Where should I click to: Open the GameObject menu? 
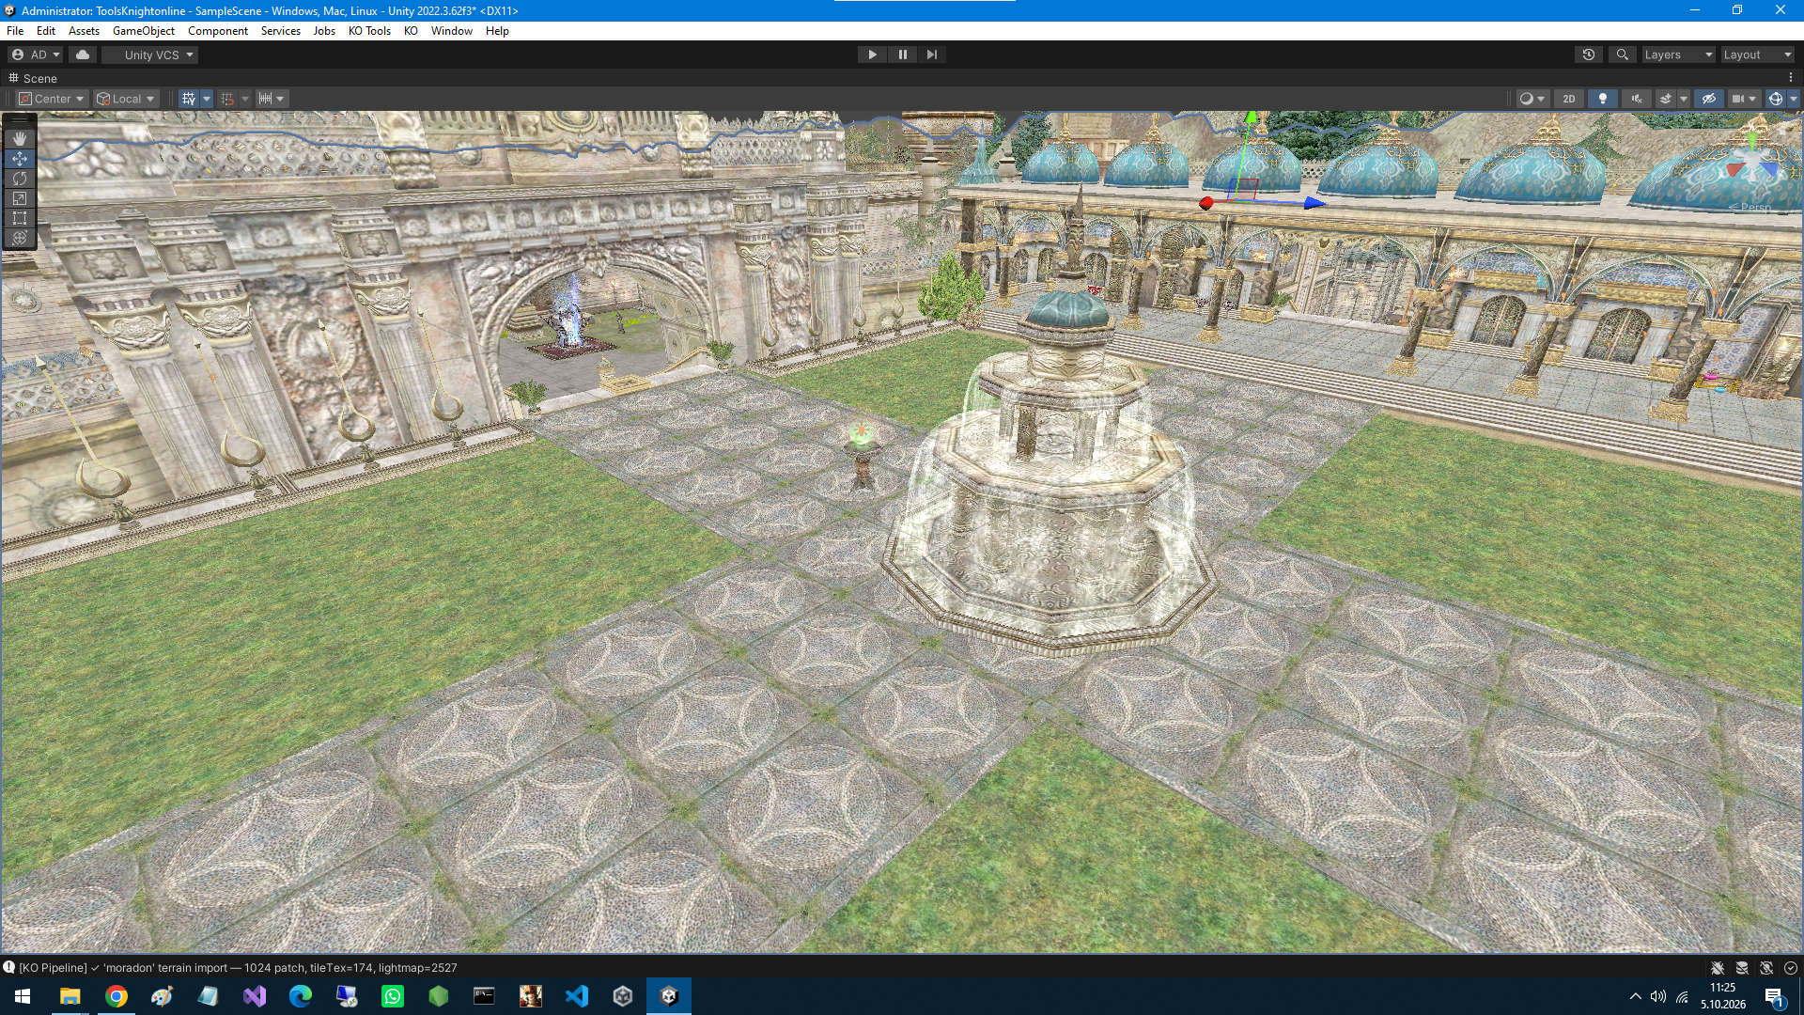(x=144, y=31)
